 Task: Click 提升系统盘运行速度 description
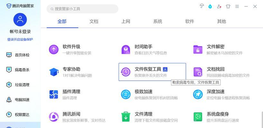coord(223,121)
